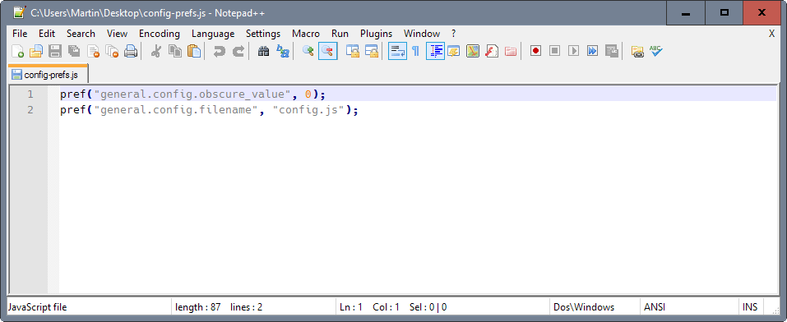Open the Plugins menu
This screenshot has height=322, width=787.
(x=376, y=34)
